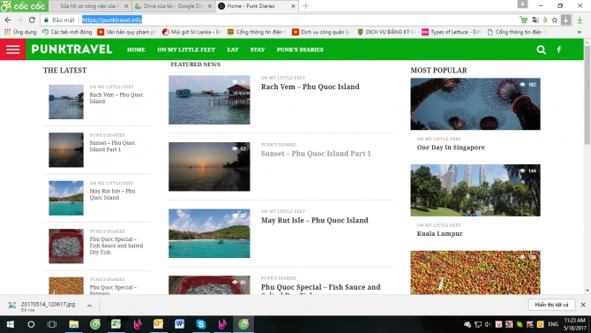Open Các tab mới đóng bookmark
591x333 pixels.
point(67,32)
